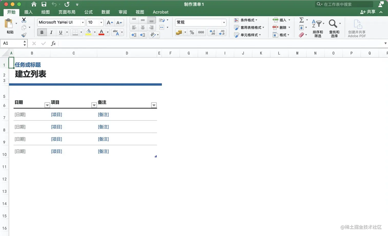Switch to the 插入 ribbon tab
Image resolution: width=388 pixels, height=236 pixels.
point(28,12)
